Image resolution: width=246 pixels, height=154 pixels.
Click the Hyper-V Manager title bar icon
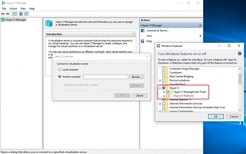coord(3,3)
